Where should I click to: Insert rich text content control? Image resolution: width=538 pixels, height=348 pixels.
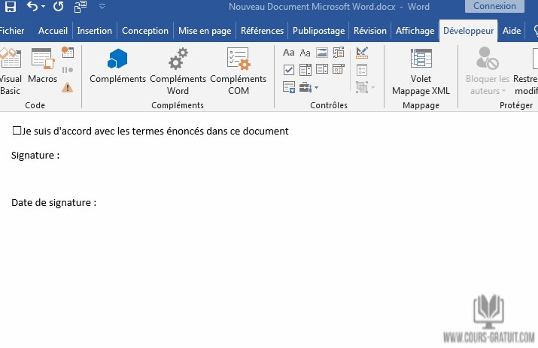tap(289, 53)
